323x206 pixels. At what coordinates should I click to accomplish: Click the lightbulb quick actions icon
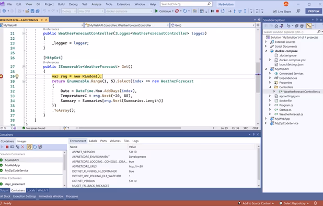tap(17, 76)
